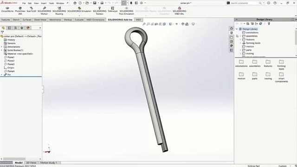Viewport: 297px width, 167px height.
Task: Load the SOLIDWORKS Toolbox add-in
Action: (99, 11)
